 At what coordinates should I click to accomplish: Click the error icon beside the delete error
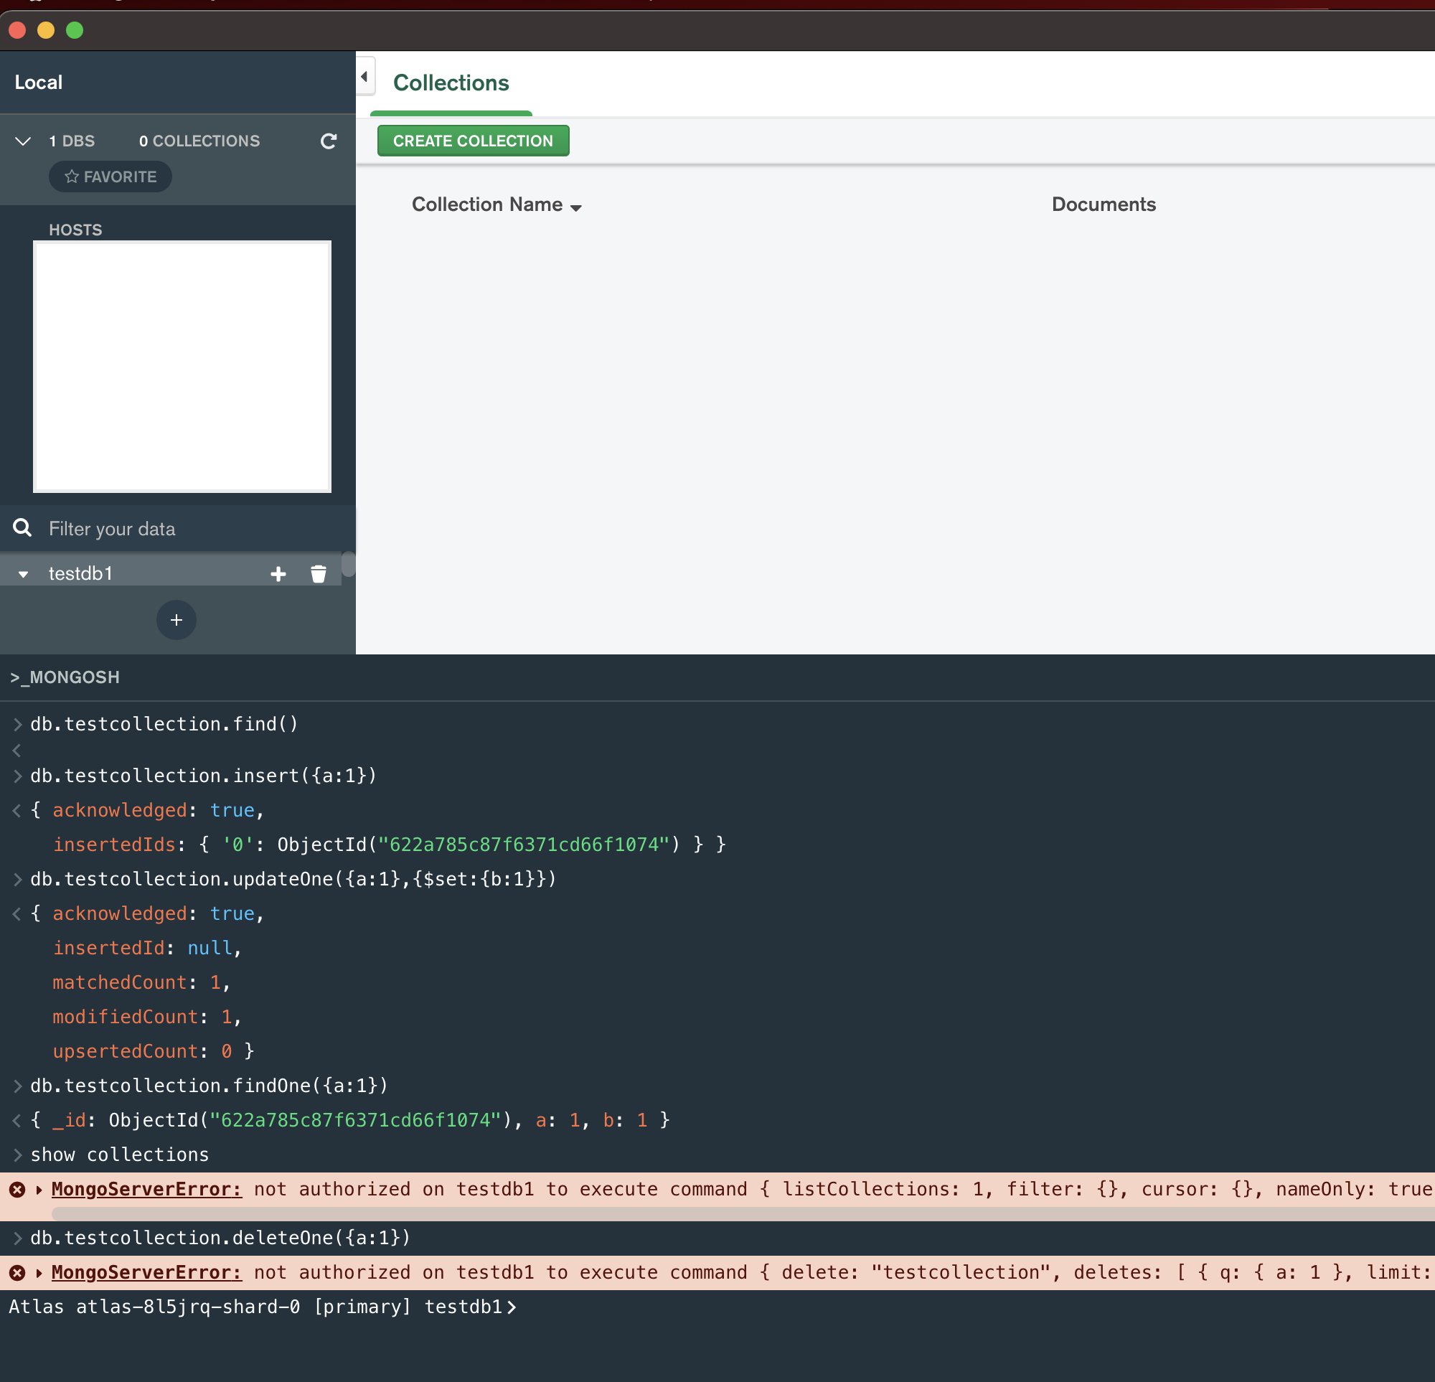pos(17,1272)
